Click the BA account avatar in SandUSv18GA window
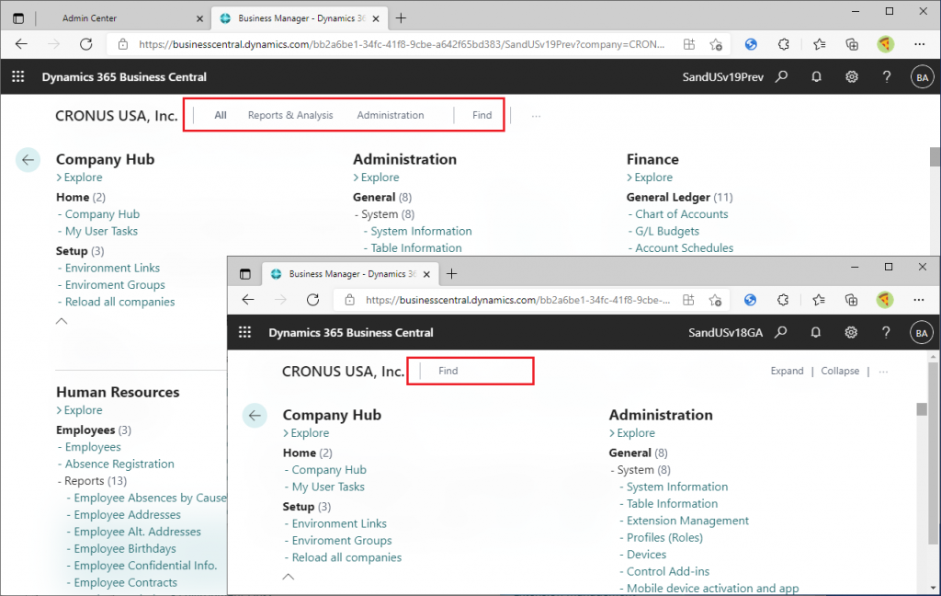Viewport: 941px width, 596px height. 921,332
